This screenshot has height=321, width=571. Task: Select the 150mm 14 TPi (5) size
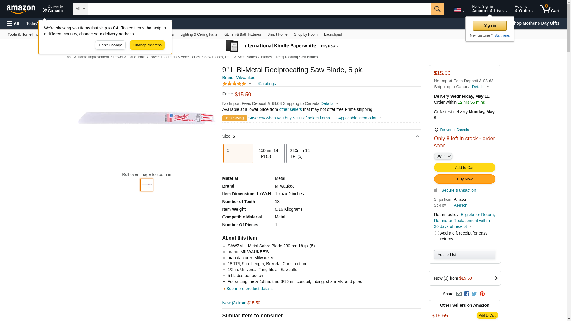coord(269,153)
